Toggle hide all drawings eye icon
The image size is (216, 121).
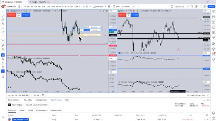tap(3, 67)
